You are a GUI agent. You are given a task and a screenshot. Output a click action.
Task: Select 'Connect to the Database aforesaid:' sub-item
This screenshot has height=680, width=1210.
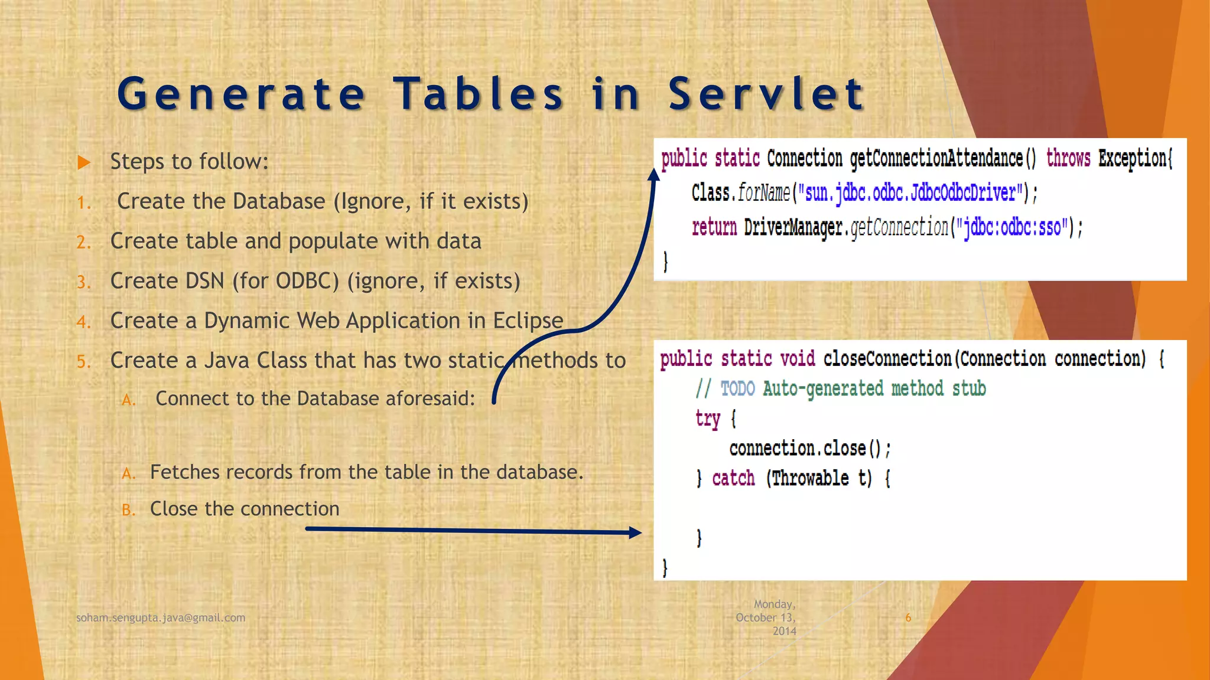(x=315, y=398)
